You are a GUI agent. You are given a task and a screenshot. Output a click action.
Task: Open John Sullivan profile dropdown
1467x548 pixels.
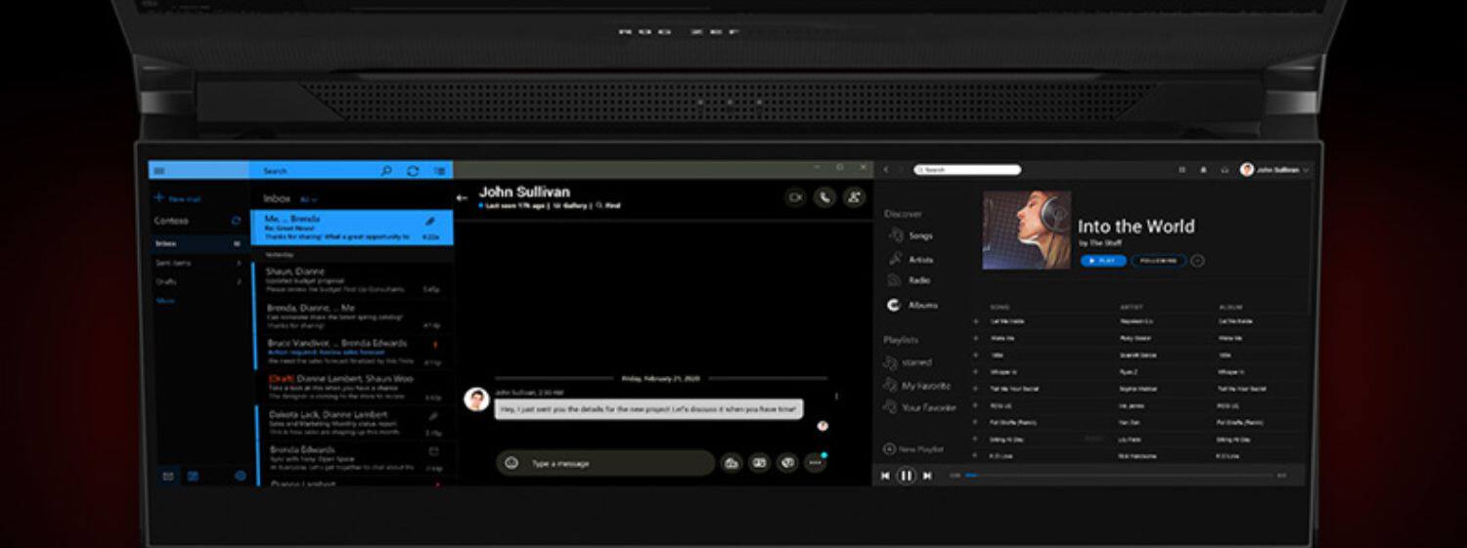pos(1275,170)
